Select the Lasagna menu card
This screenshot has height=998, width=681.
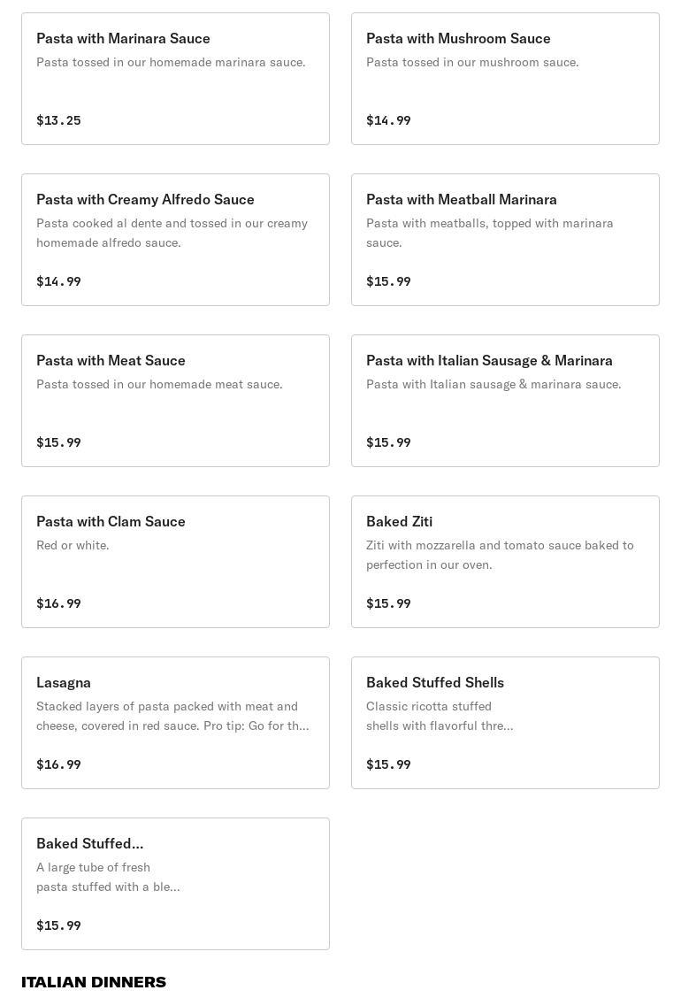click(x=175, y=723)
